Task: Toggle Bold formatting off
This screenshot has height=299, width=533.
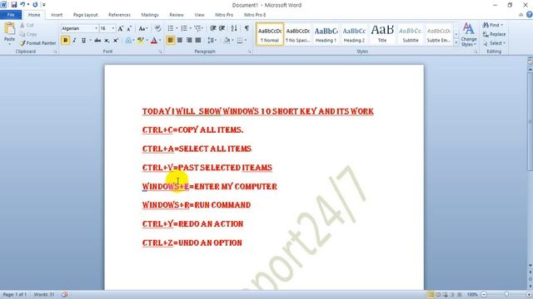Action: pyautogui.click(x=65, y=41)
